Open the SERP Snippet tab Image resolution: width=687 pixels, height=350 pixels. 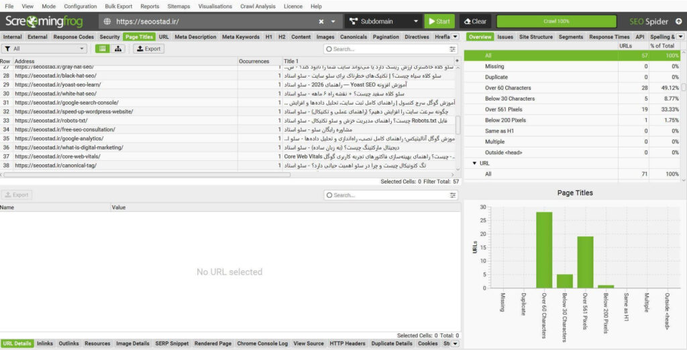(x=172, y=343)
